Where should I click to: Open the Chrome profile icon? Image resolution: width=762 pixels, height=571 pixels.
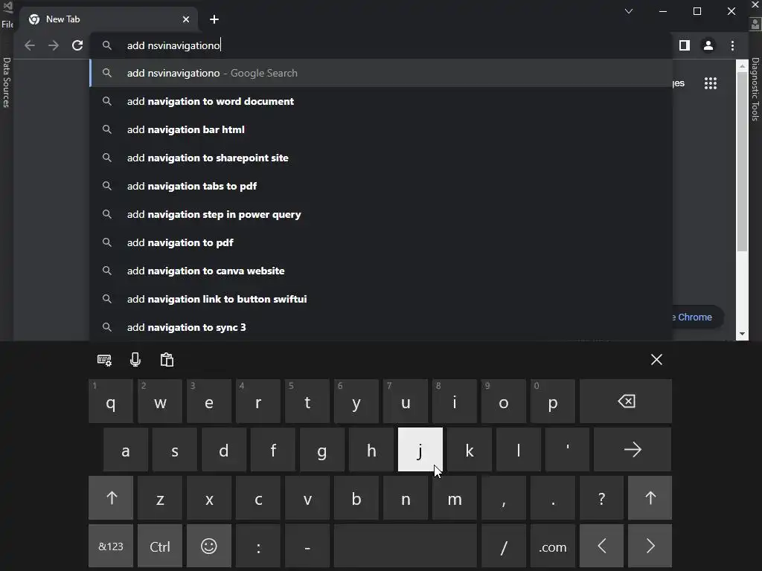(708, 45)
